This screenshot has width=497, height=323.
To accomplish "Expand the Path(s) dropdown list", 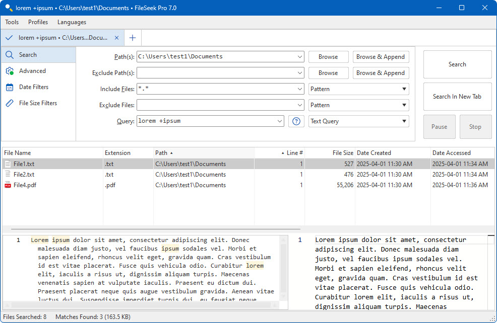I will (x=300, y=57).
